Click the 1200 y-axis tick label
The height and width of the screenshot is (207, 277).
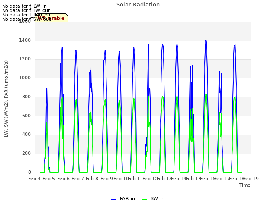pos(25,59)
